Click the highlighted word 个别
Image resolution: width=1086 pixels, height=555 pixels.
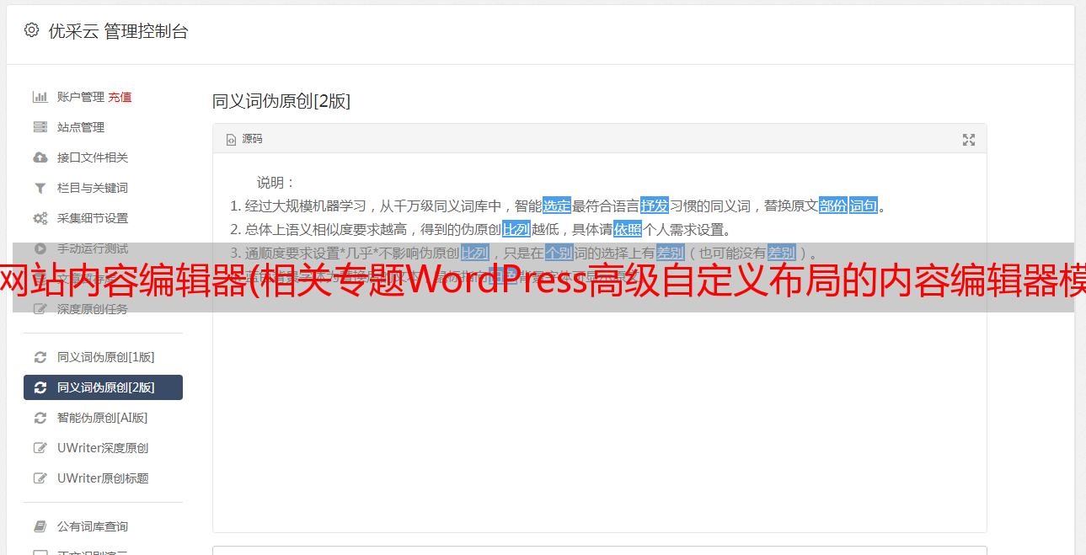click(x=559, y=253)
